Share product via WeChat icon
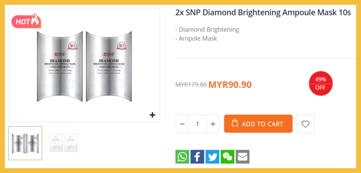 click(227, 157)
